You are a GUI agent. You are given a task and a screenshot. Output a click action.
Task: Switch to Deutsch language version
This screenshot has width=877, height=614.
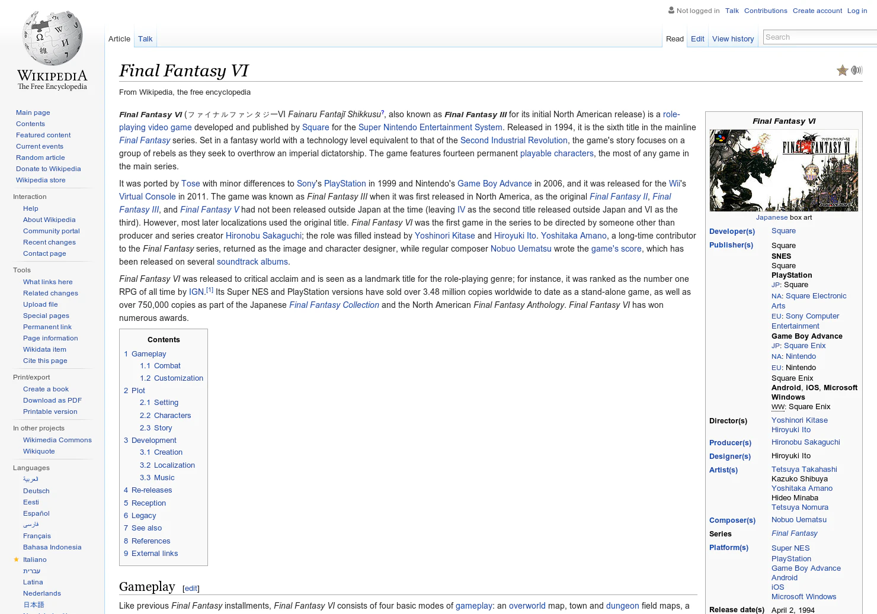(x=36, y=491)
